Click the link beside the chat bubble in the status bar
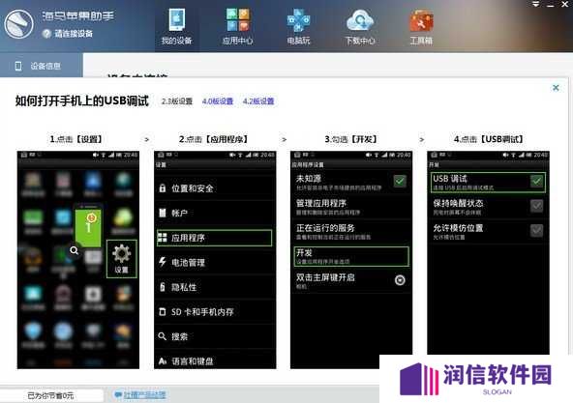573x403 pixels. [145, 395]
